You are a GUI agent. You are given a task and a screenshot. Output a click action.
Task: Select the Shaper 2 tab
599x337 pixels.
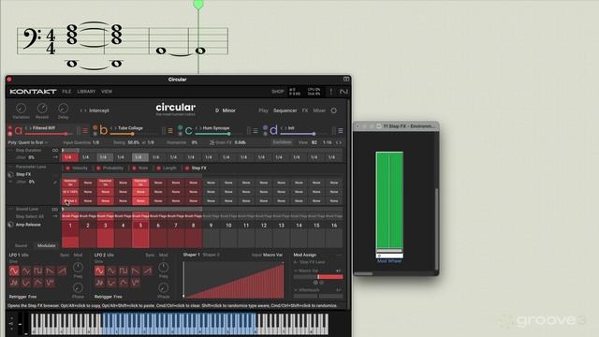[212, 255]
